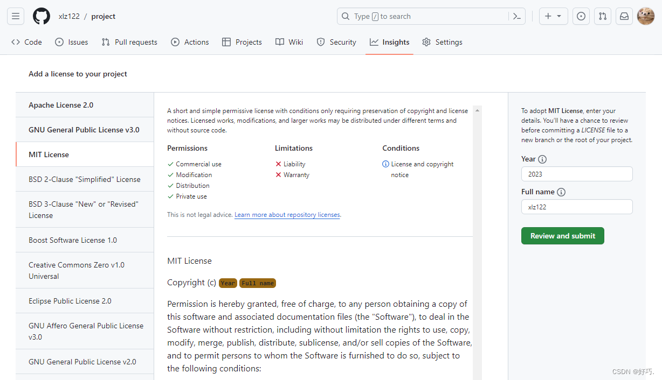Click the Limitations heading
Screen dimensions: 662x380
coord(294,148)
